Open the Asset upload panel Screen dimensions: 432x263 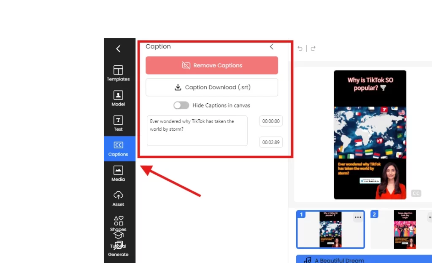coord(118,199)
